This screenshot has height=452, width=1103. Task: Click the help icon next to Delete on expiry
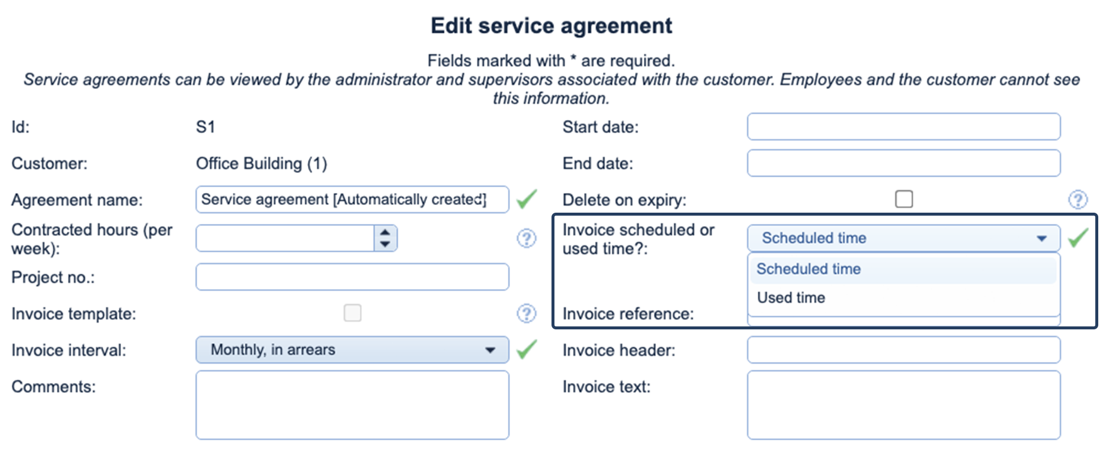1079,200
